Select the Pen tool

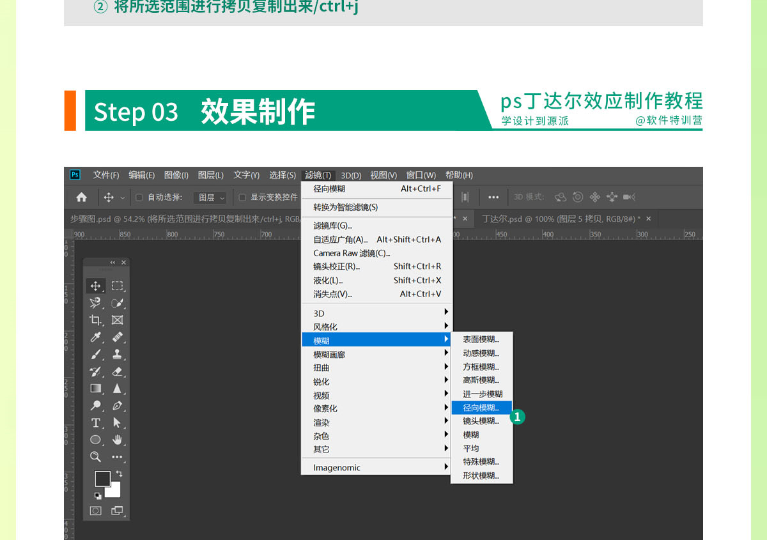click(x=117, y=406)
